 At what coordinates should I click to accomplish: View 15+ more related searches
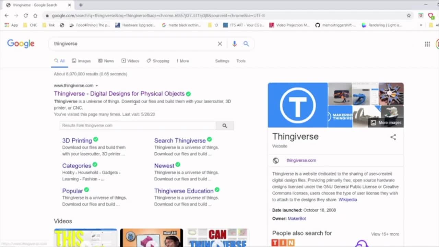click(x=385, y=234)
